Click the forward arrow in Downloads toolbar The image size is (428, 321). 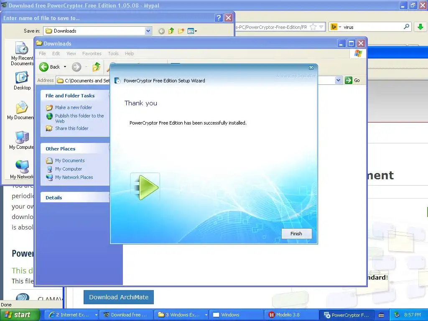(x=76, y=67)
